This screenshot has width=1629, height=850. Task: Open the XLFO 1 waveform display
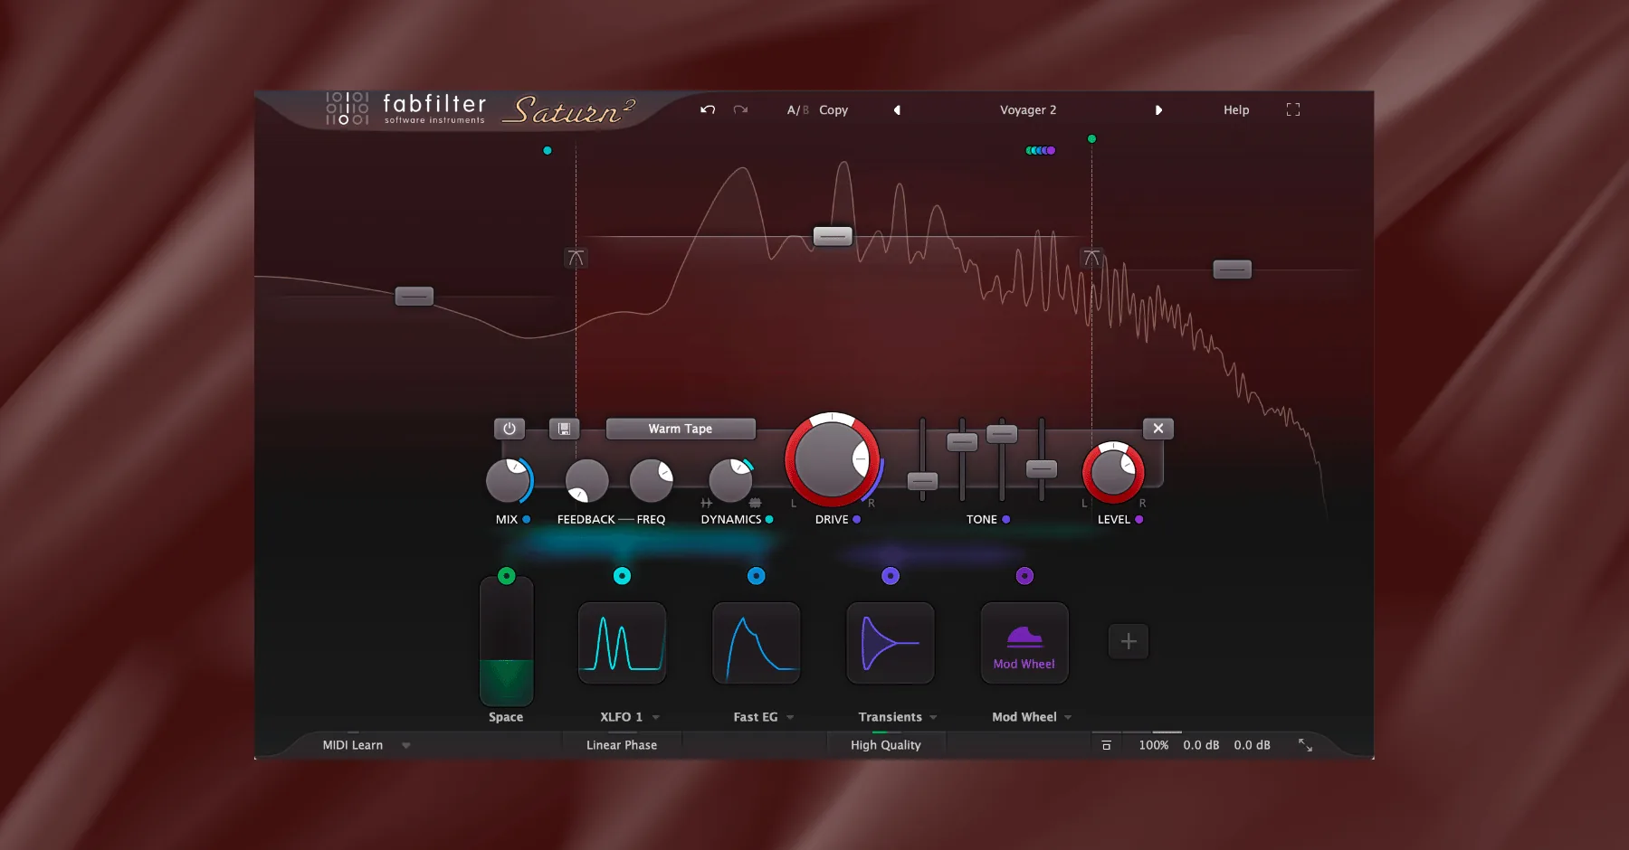pyautogui.click(x=623, y=643)
